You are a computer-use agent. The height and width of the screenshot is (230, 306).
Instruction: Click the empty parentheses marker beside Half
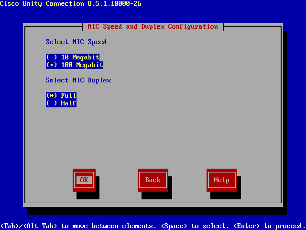point(52,103)
